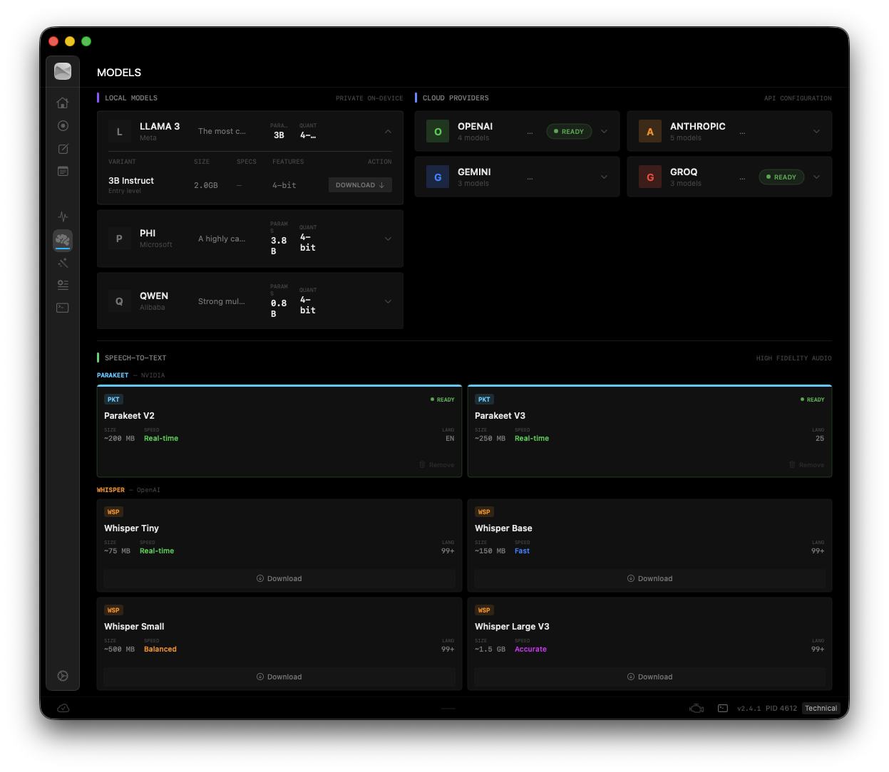Screen dimensions: 889x772
Task: Remove the Parakeet V2 model
Action: (x=436, y=464)
